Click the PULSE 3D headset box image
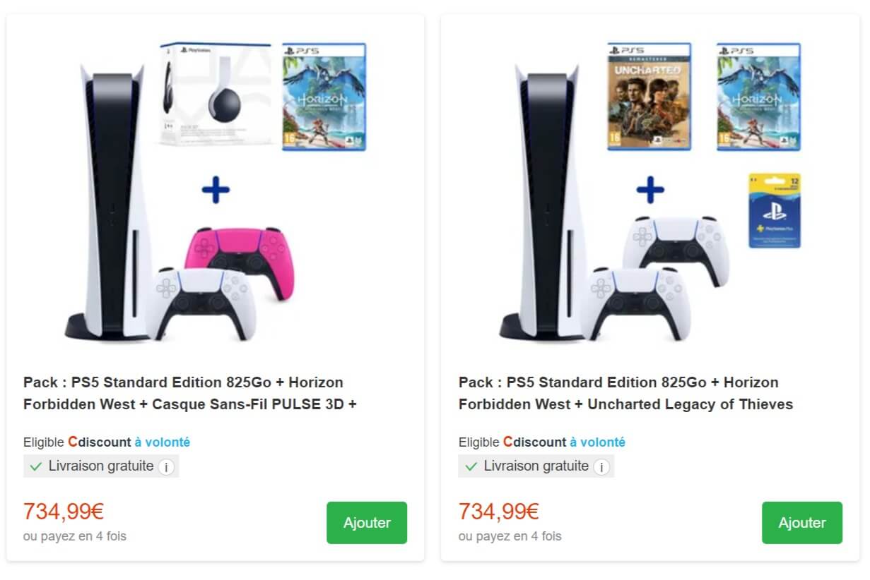This screenshot has width=870, height=580. pos(215,95)
